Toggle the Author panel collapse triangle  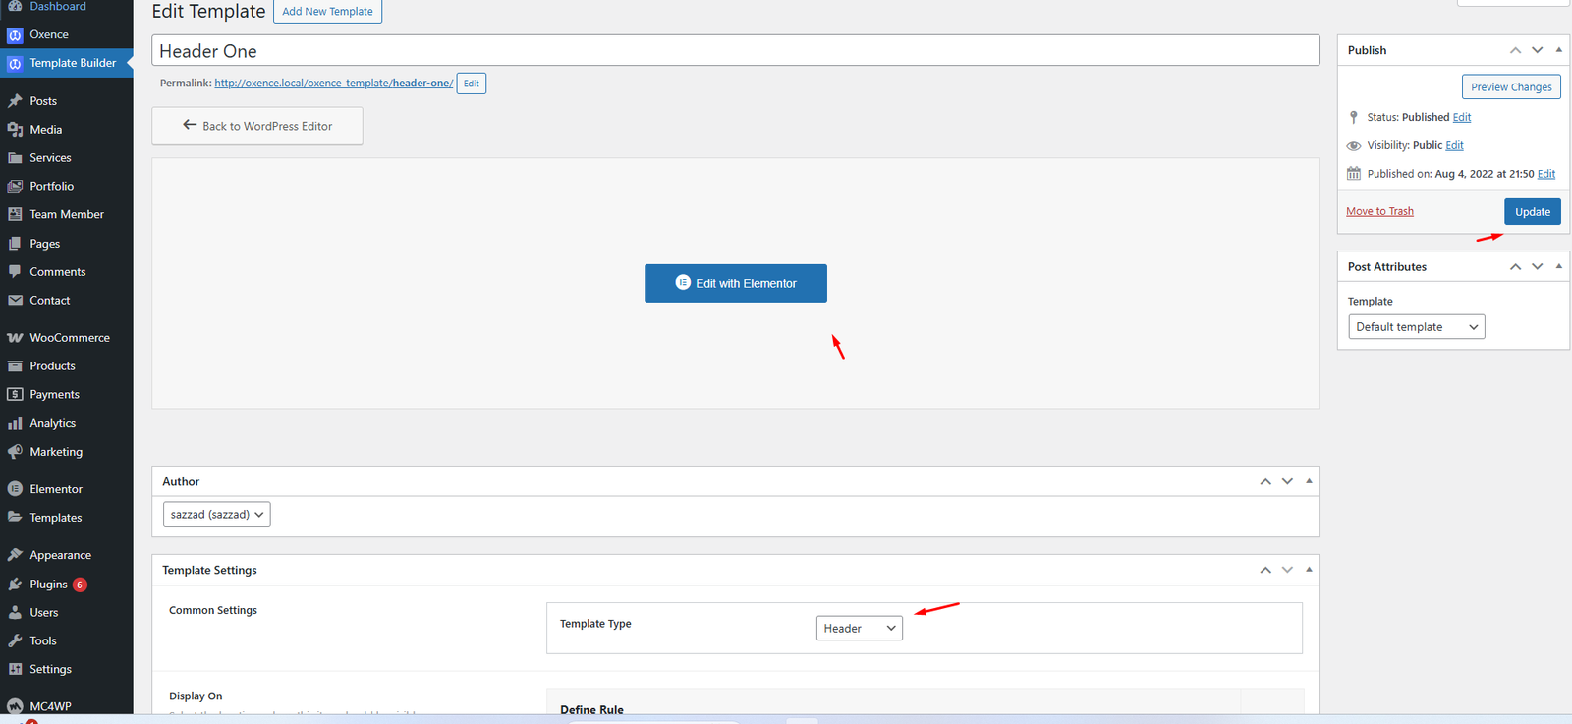(x=1309, y=481)
